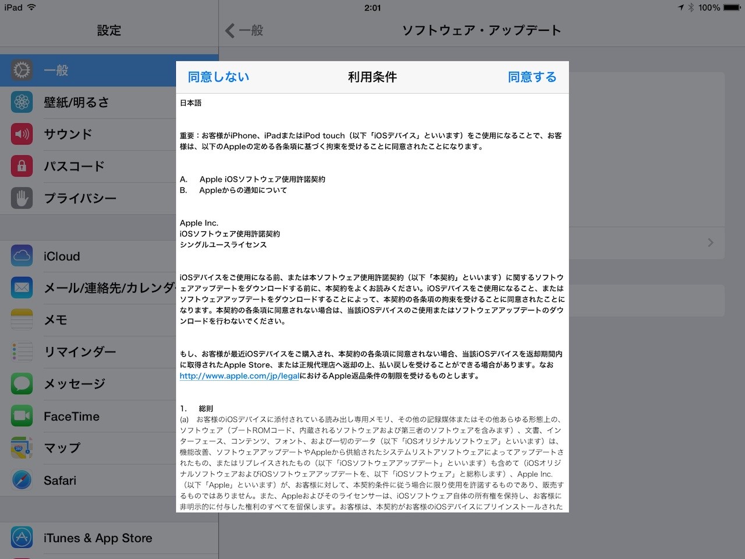Tap the disclosure chevron behind the dialog
This screenshot has height=559, width=745.
pyautogui.click(x=710, y=242)
